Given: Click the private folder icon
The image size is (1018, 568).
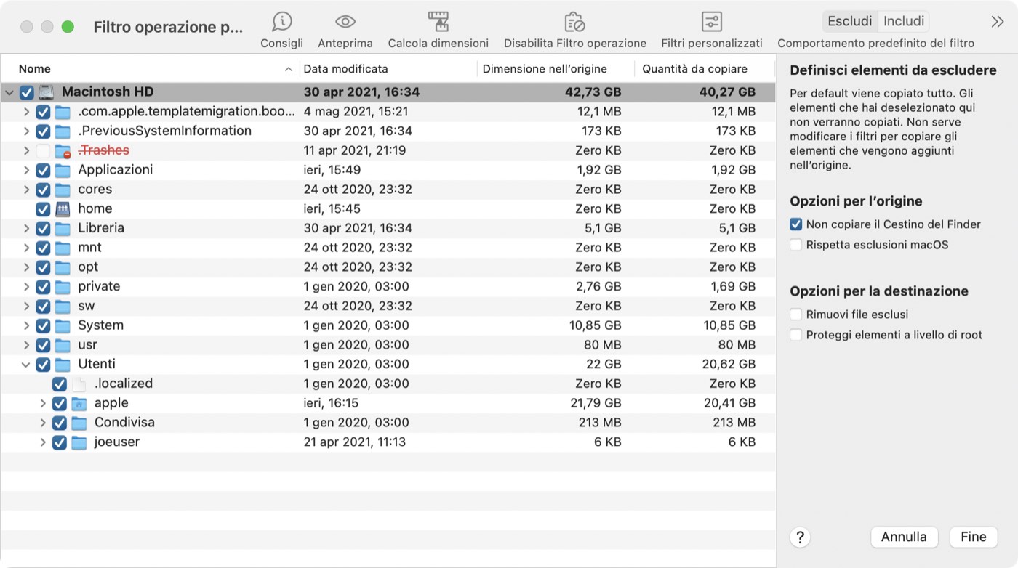Looking at the screenshot, I should (63, 287).
